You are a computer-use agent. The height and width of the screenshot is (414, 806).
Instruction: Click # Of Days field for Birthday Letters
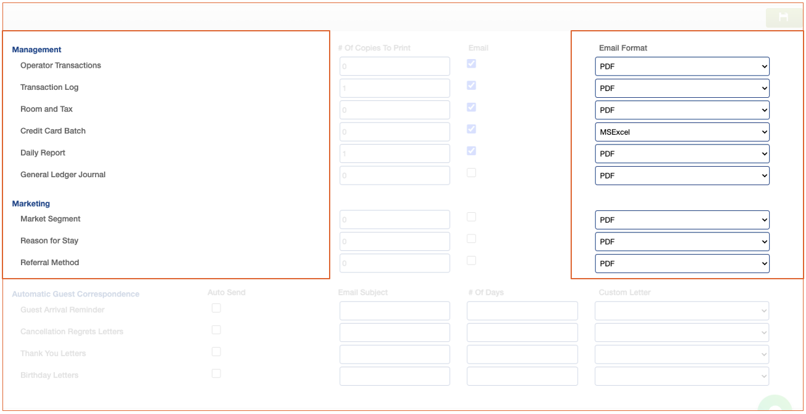tap(522, 376)
